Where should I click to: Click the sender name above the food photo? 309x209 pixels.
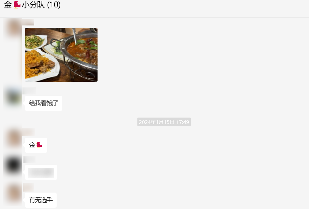click(28, 22)
